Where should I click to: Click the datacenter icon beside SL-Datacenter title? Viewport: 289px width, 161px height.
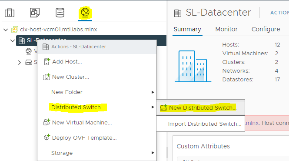pyautogui.click(x=178, y=13)
